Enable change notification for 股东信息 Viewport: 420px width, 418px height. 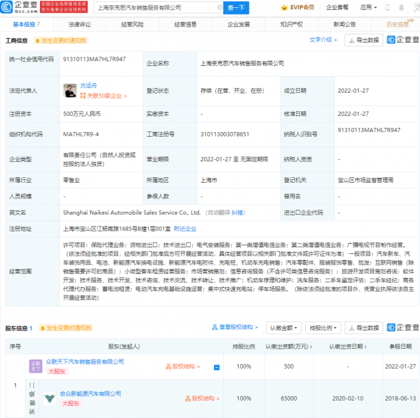coord(66,328)
